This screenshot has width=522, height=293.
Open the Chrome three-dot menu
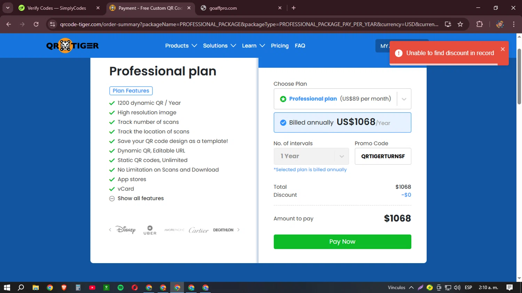[514, 24]
